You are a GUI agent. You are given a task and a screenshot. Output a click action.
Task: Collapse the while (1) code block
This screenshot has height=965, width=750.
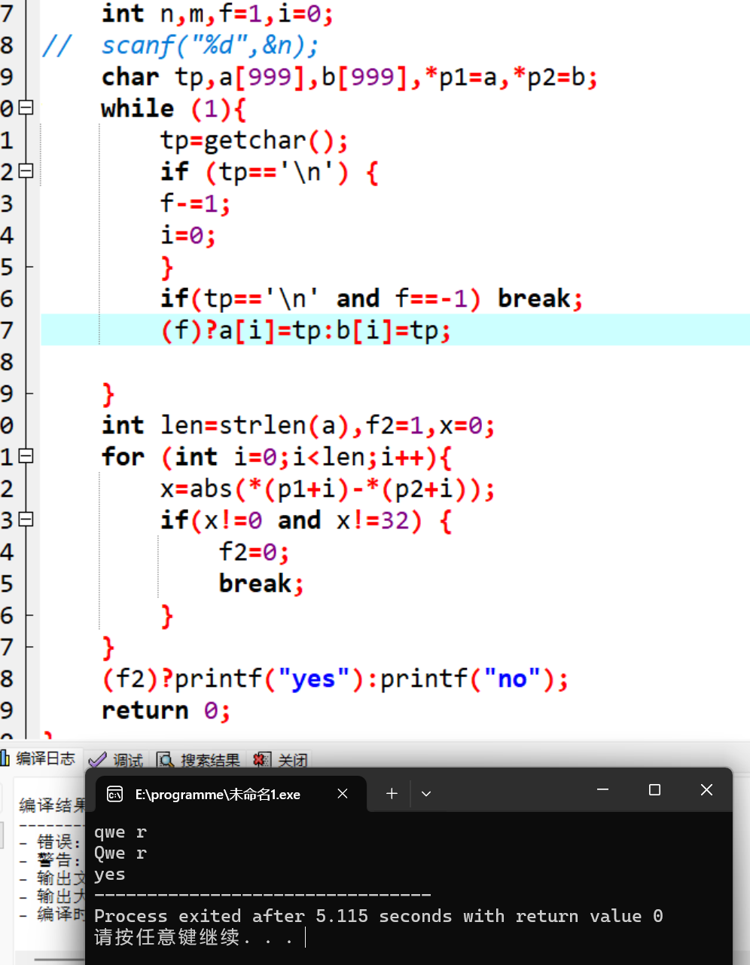coord(26,108)
